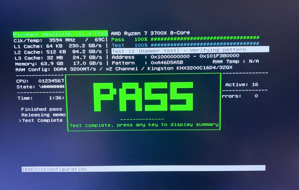The width and height of the screenshot is (299, 190).
Task: Click the 69C temperature value
Action: click(x=100, y=39)
